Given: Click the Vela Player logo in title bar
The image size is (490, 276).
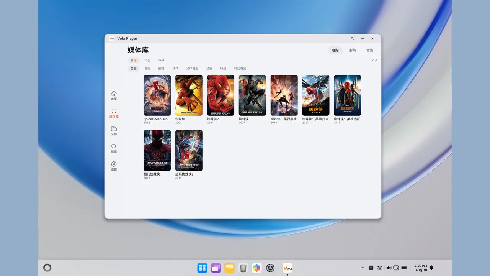Looking at the screenshot, I should [x=112, y=38].
